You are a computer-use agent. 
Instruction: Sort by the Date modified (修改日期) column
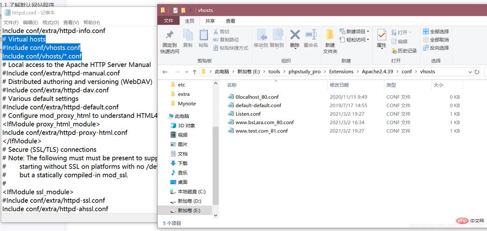339,85
